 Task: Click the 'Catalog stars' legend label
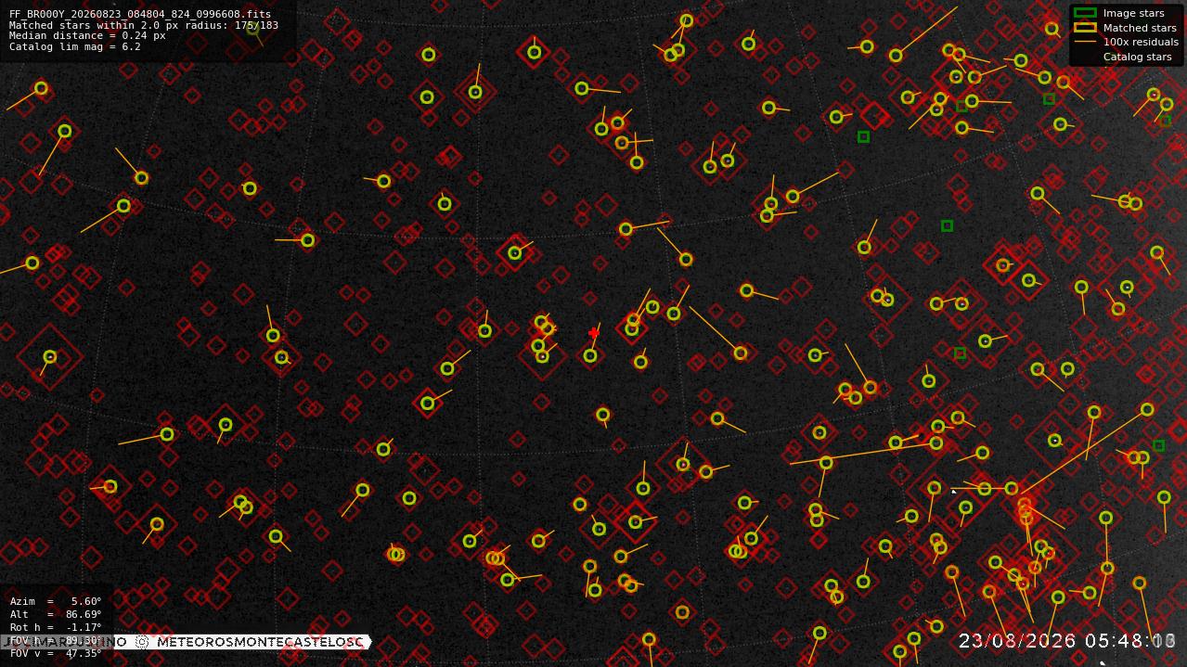pyautogui.click(x=1137, y=57)
